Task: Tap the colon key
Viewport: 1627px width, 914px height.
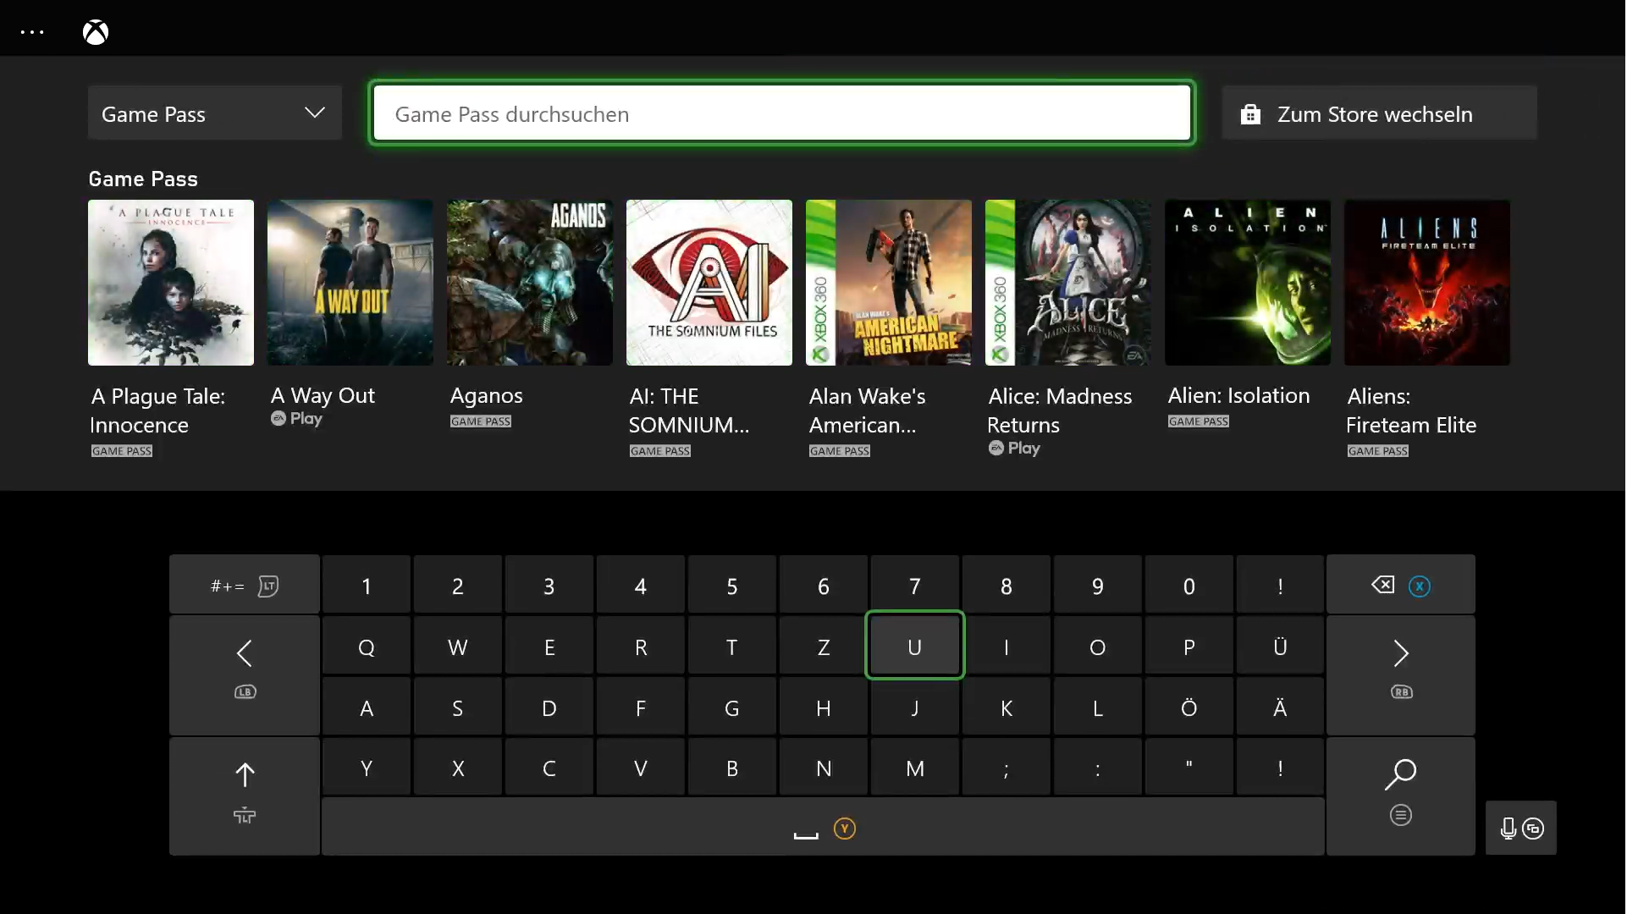Action: pos(1098,768)
